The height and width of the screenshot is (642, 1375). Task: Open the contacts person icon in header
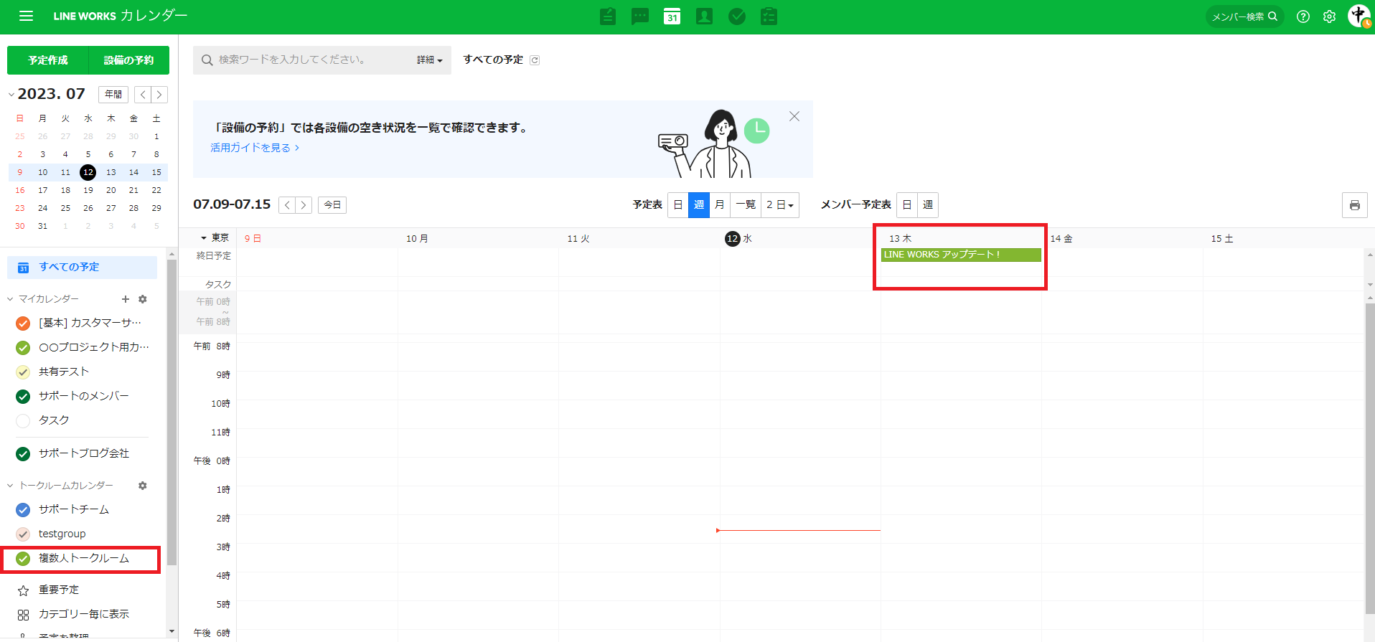[x=704, y=16]
